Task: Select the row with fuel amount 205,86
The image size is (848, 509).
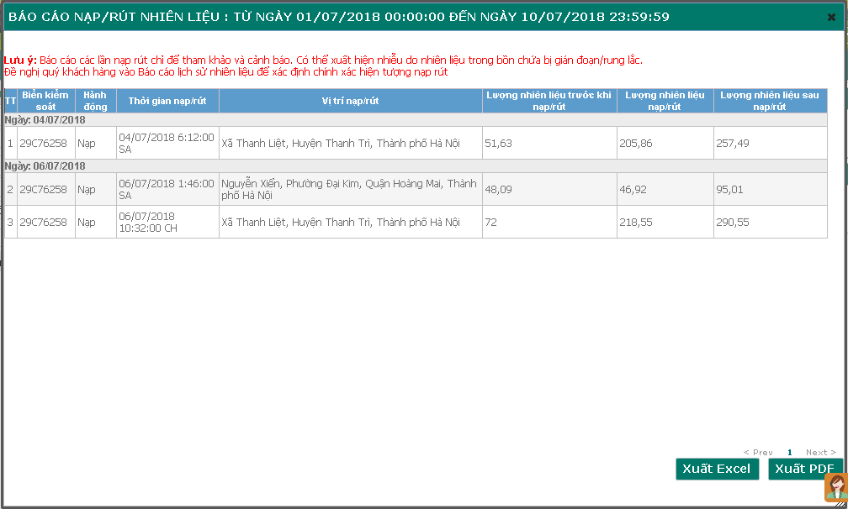Action: [665, 144]
